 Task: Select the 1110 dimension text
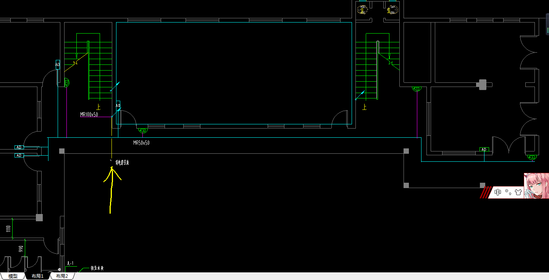point(8,229)
